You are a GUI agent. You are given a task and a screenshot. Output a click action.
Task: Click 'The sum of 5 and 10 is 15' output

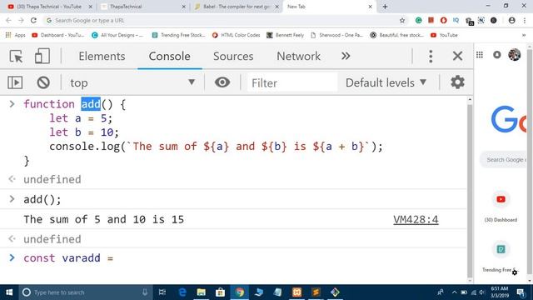(103, 220)
